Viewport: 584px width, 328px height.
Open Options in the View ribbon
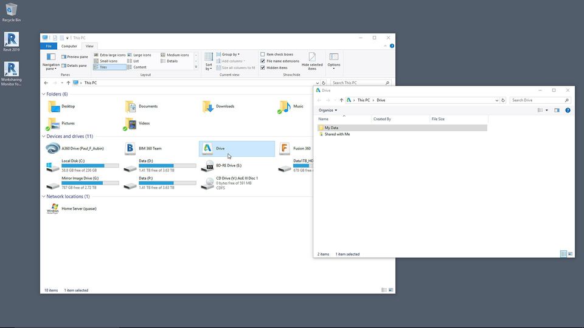tap(334, 61)
